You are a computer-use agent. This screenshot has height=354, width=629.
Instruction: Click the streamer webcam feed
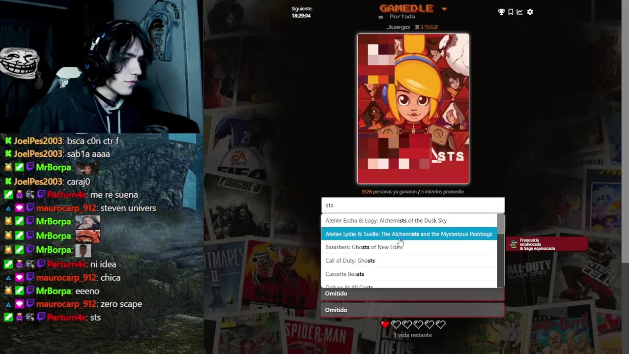pyautogui.click(x=101, y=66)
